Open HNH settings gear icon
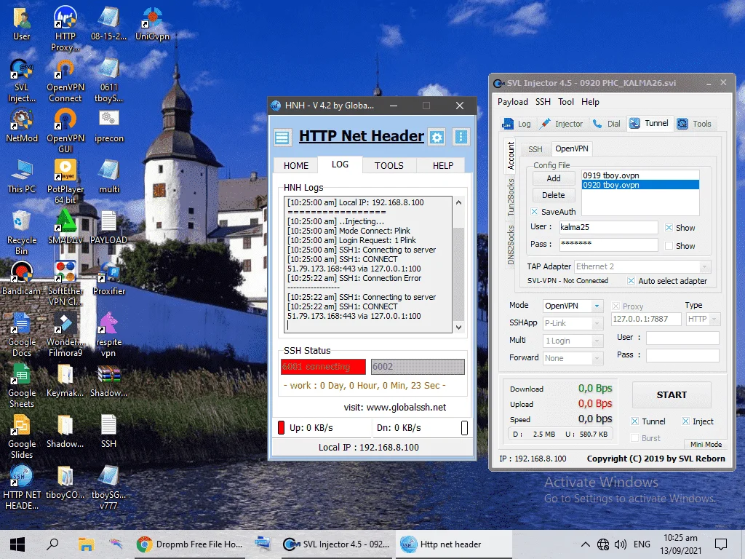This screenshot has width=745, height=559. [x=437, y=138]
